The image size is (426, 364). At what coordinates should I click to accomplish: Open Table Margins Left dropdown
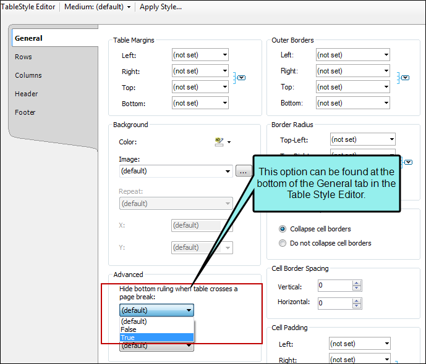pos(200,55)
